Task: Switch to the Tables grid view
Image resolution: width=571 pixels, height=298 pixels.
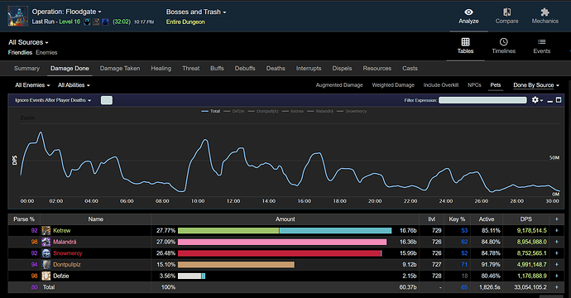Action: [x=465, y=41]
